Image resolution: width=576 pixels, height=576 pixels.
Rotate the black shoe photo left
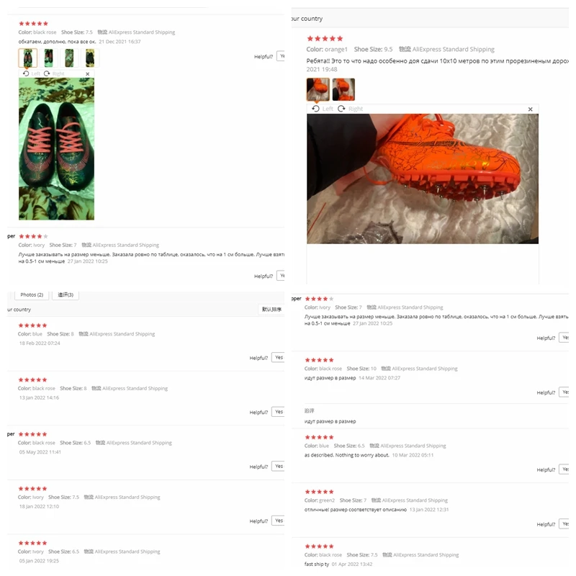(x=32, y=73)
